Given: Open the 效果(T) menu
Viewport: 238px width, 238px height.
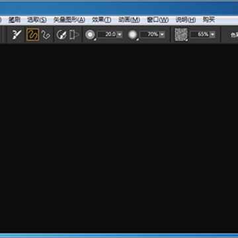Looking at the screenshot, I should (x=102, y=20).
